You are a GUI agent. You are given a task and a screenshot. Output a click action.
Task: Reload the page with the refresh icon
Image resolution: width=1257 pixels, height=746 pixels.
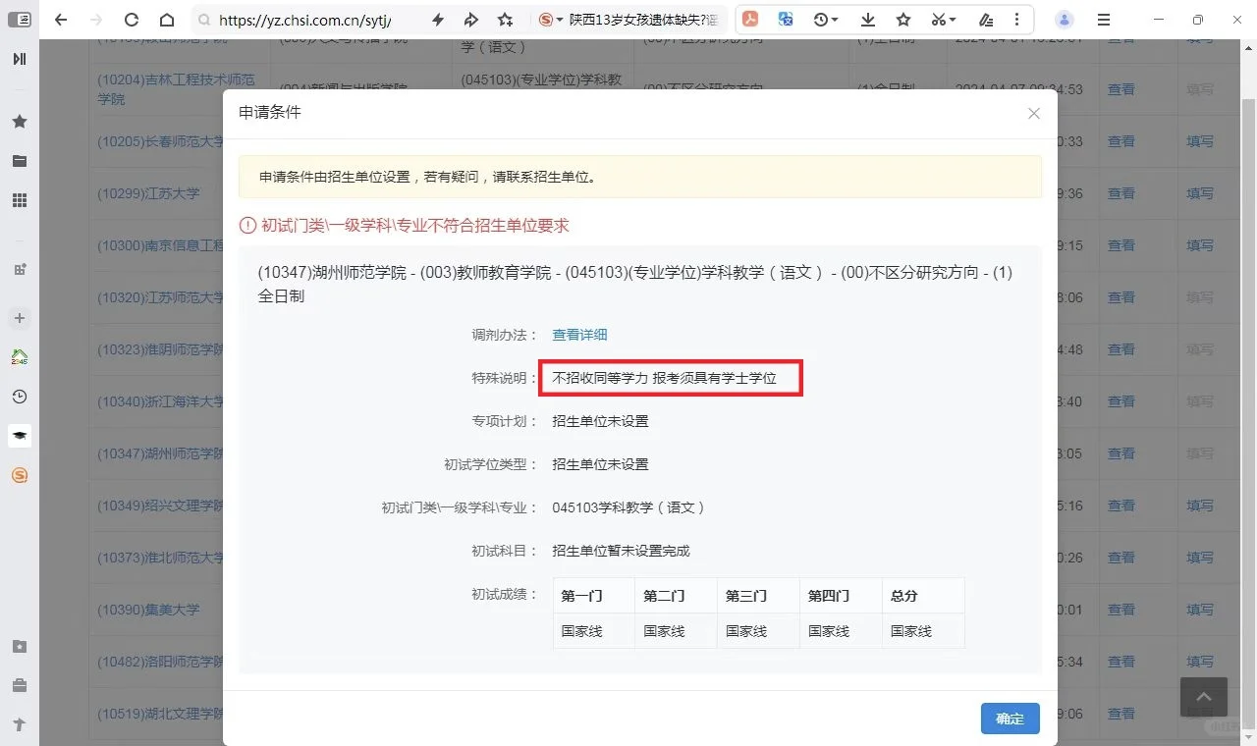(x=132, y=20)
